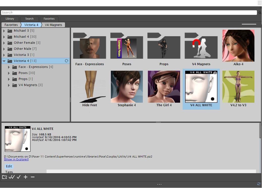Expand the Michael 4 tree node
Image resolution: width=262 pixels, height=188 pixels.
pyautogui.click(x=4, y=37)
